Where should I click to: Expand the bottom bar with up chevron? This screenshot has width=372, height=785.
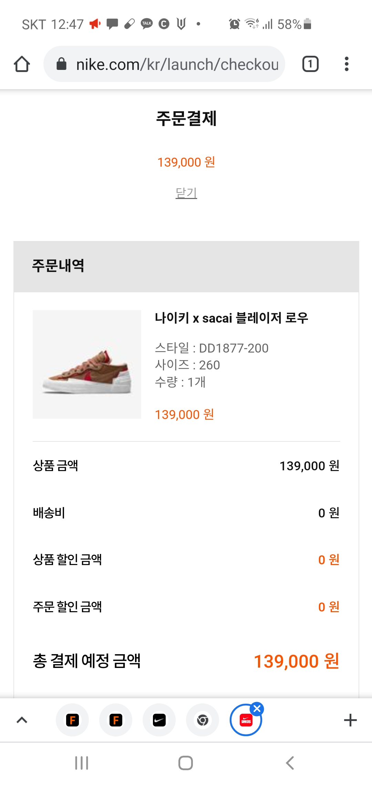point(22,720)
